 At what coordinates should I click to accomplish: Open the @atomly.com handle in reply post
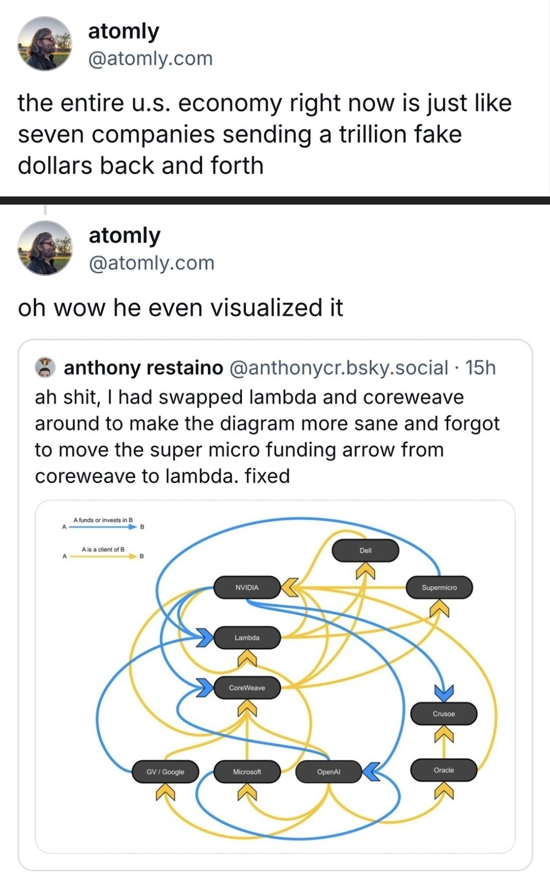[x=151, y=263]
